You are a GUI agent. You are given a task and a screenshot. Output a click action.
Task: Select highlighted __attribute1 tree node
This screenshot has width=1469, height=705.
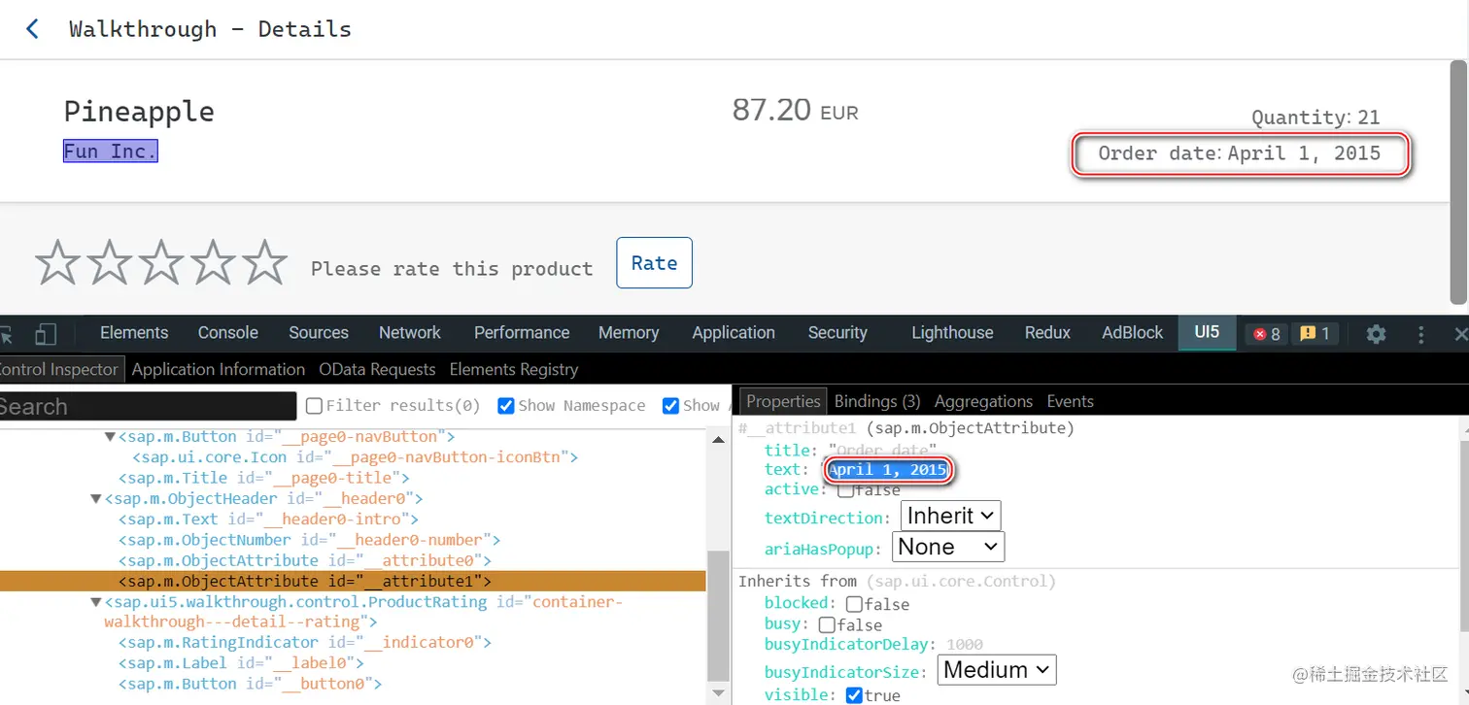tap(353, 581)
